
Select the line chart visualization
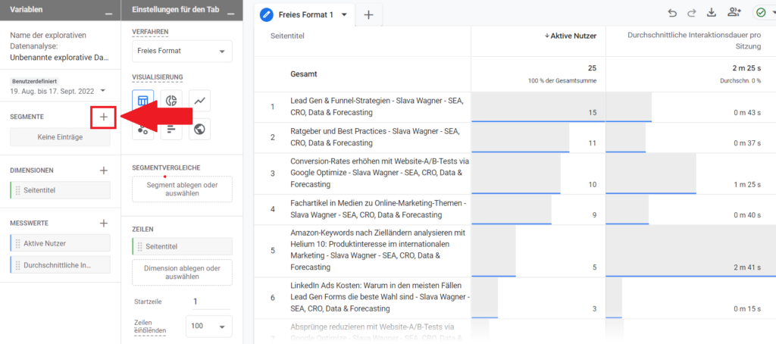(x=200, y=101)
